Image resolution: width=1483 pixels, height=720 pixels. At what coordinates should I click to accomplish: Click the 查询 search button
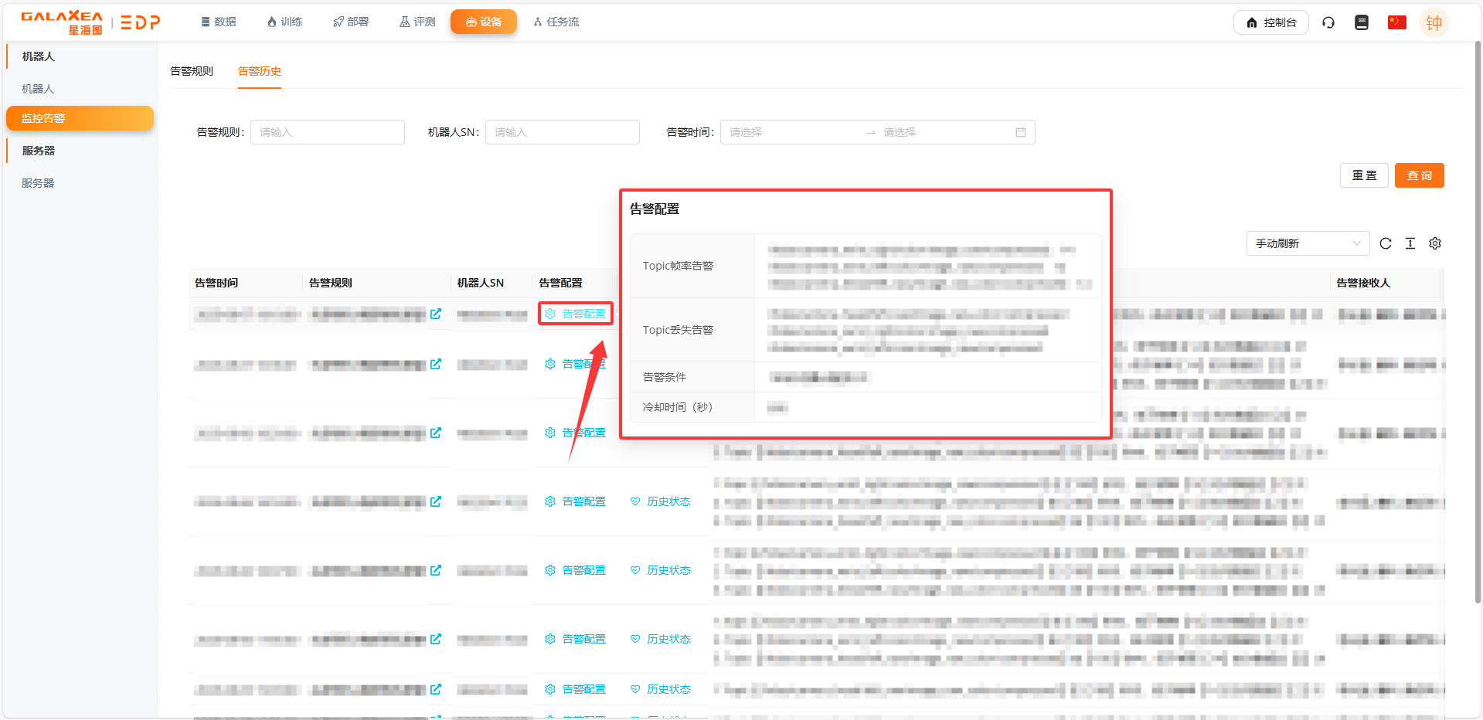[1419, 175]
